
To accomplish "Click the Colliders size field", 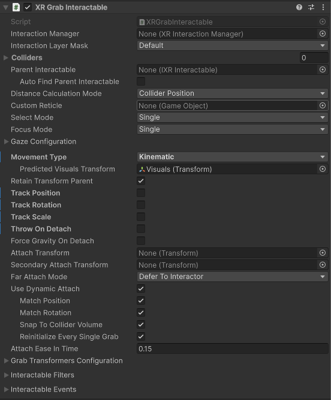I will [314, 57].
